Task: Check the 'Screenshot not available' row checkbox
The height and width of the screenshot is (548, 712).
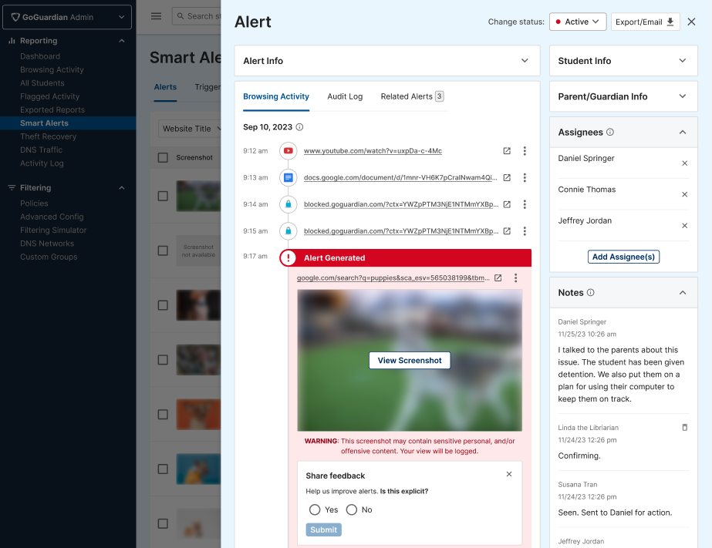Action: (163, 250)
